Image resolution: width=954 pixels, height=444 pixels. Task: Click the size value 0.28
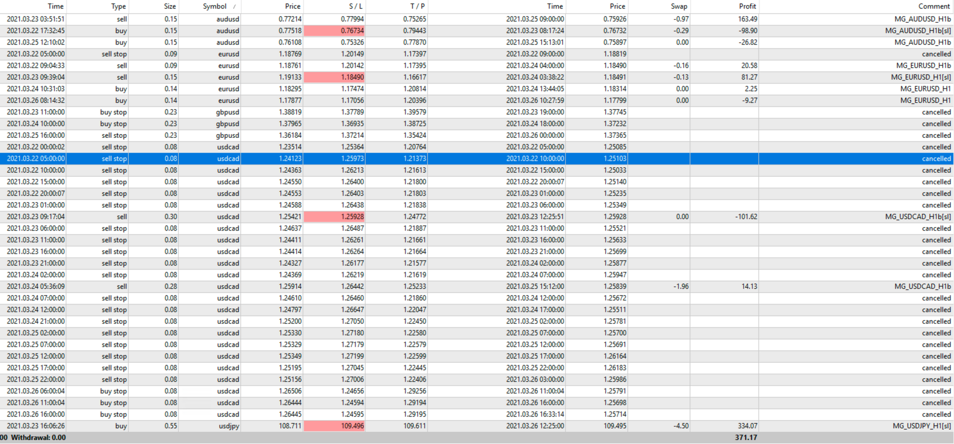tap(170, 286)
